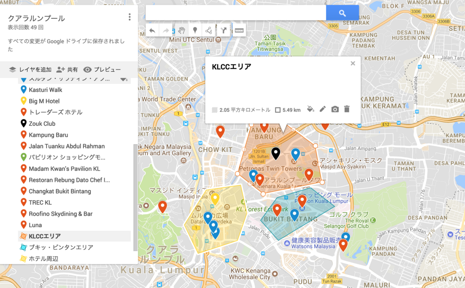Select the hand pan tool
This screenshot has width=465, height=288.
point(182,30)
